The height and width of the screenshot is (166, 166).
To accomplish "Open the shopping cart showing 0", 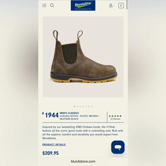I will (x=121, y=5).
